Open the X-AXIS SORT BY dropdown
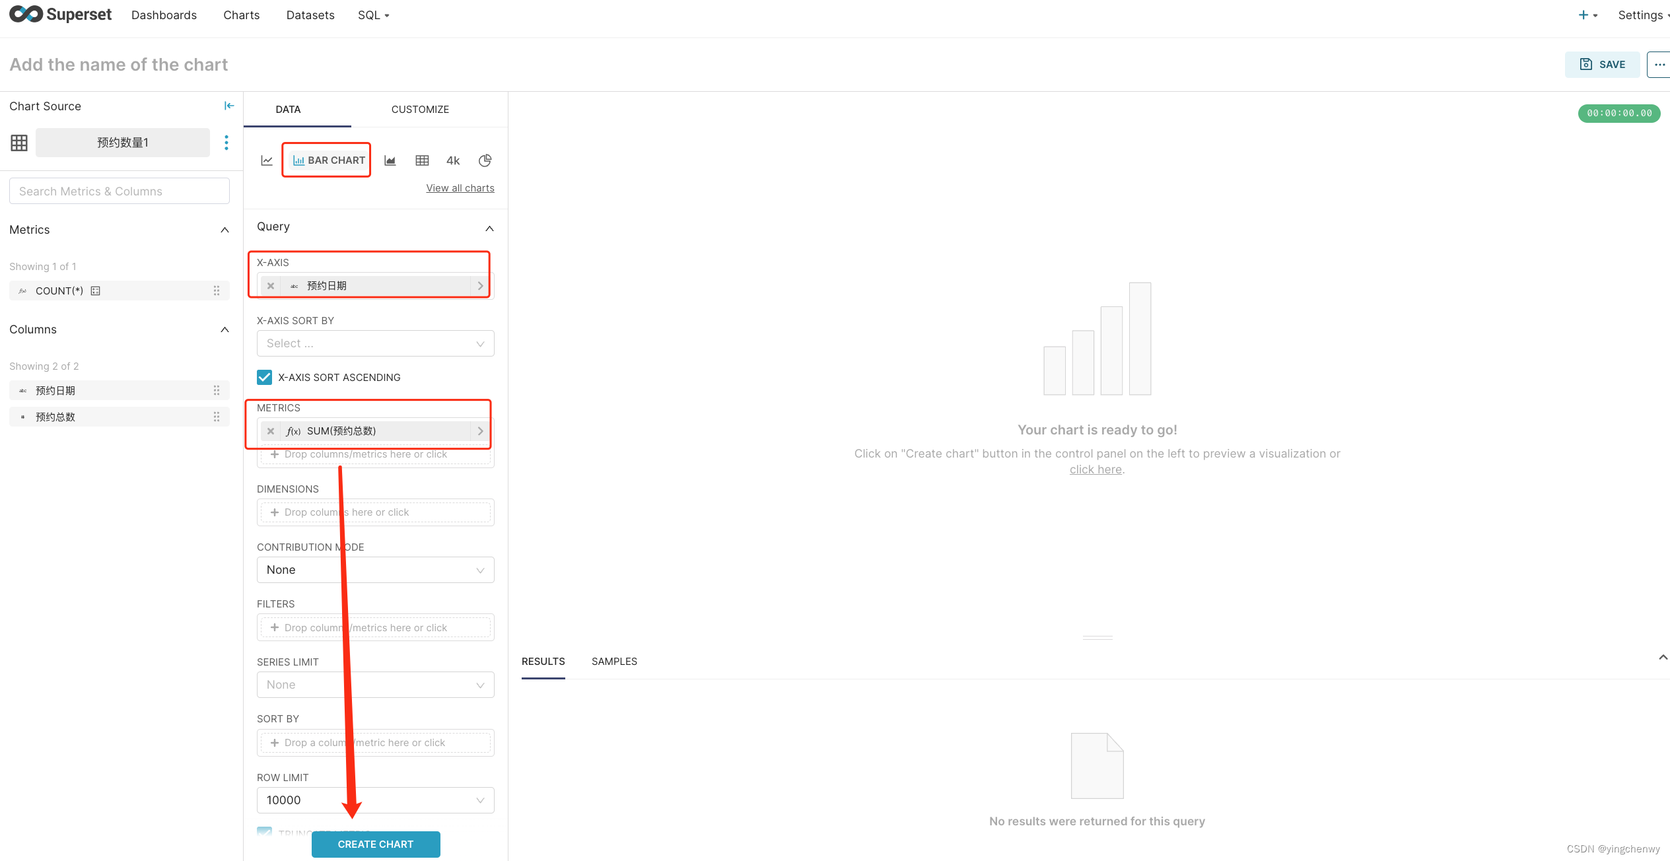This screenshot has height=861, width=1670. 375,343
